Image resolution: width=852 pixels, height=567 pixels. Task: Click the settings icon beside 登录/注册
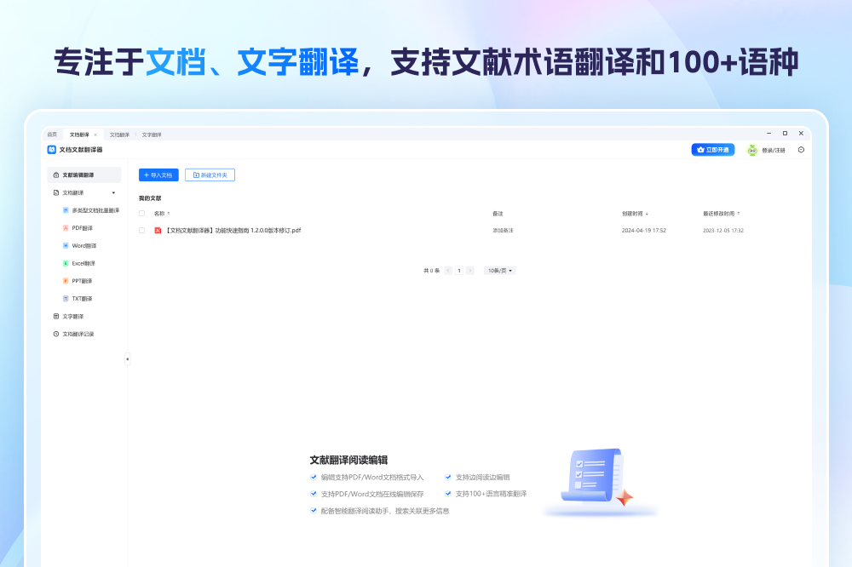(801, 150)
